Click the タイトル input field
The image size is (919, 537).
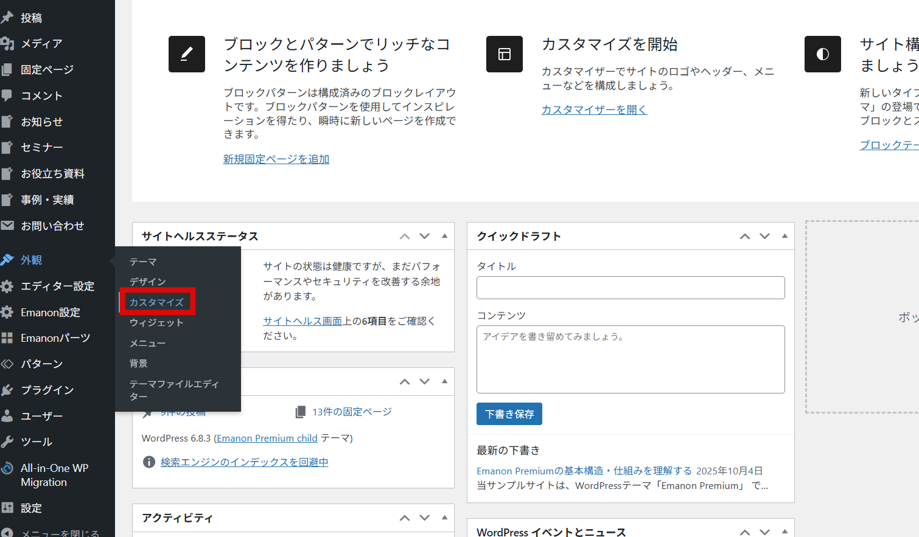631,288
